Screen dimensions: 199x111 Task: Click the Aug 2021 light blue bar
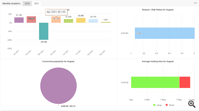pos(93,21)
